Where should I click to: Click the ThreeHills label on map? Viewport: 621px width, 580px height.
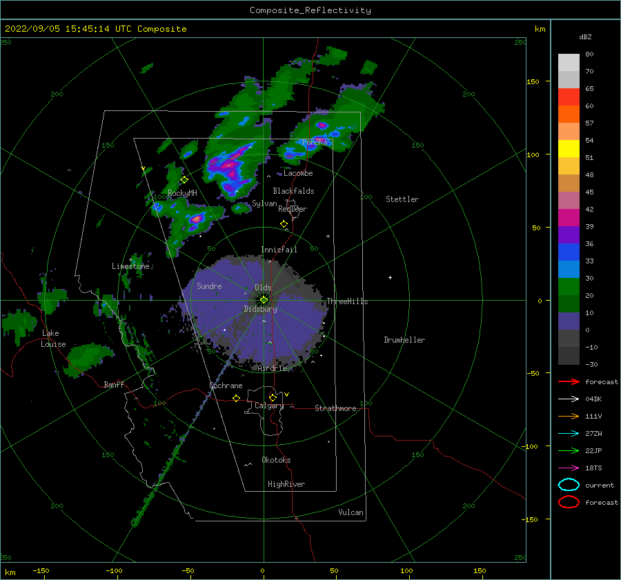pos(347,301)
